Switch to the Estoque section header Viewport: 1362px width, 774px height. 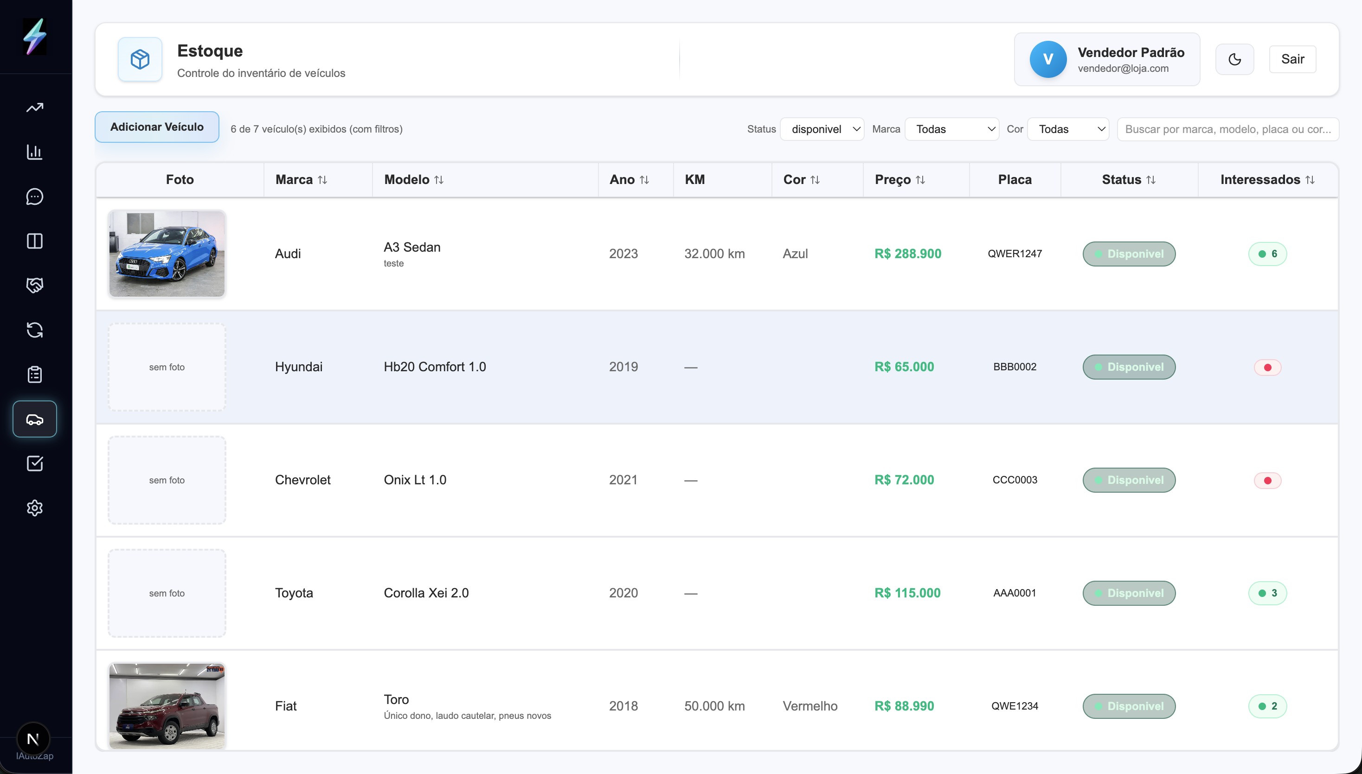click(210, 51)
